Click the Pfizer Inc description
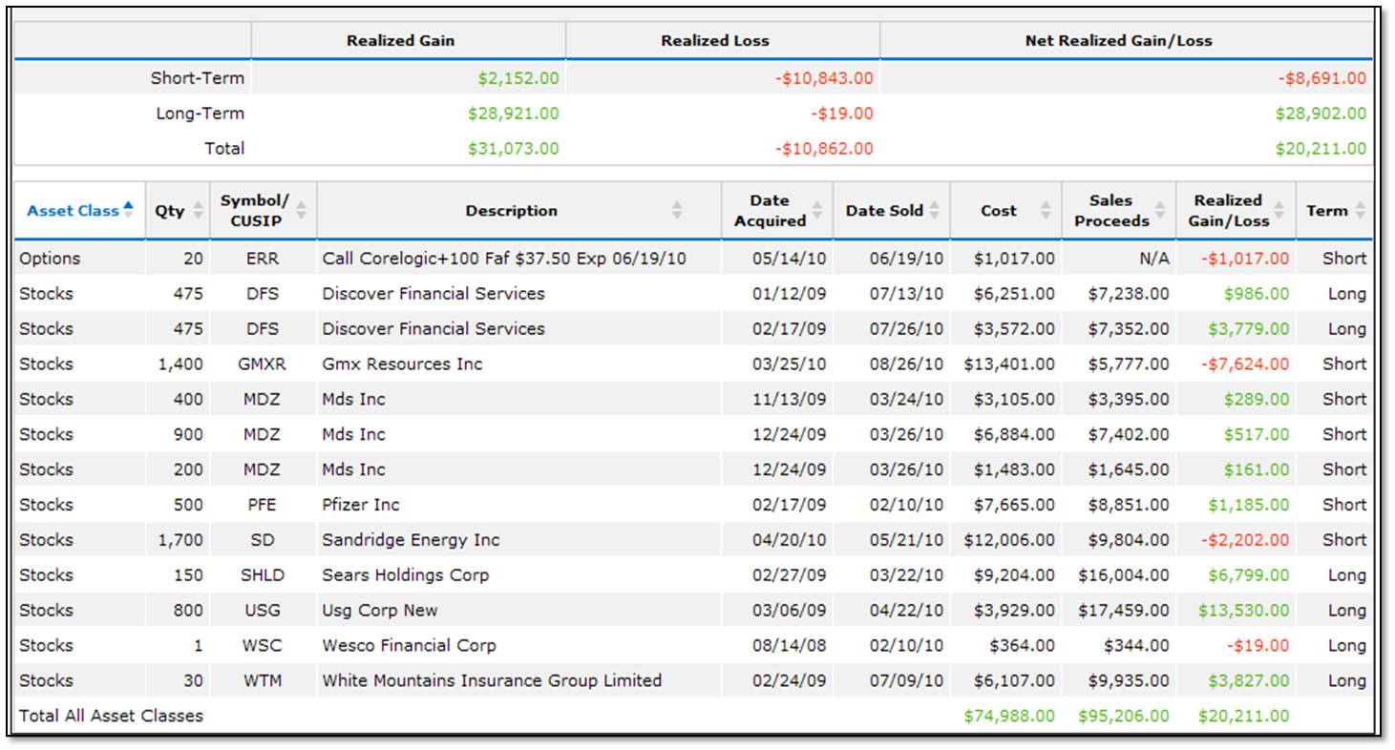 coord(361,505)
